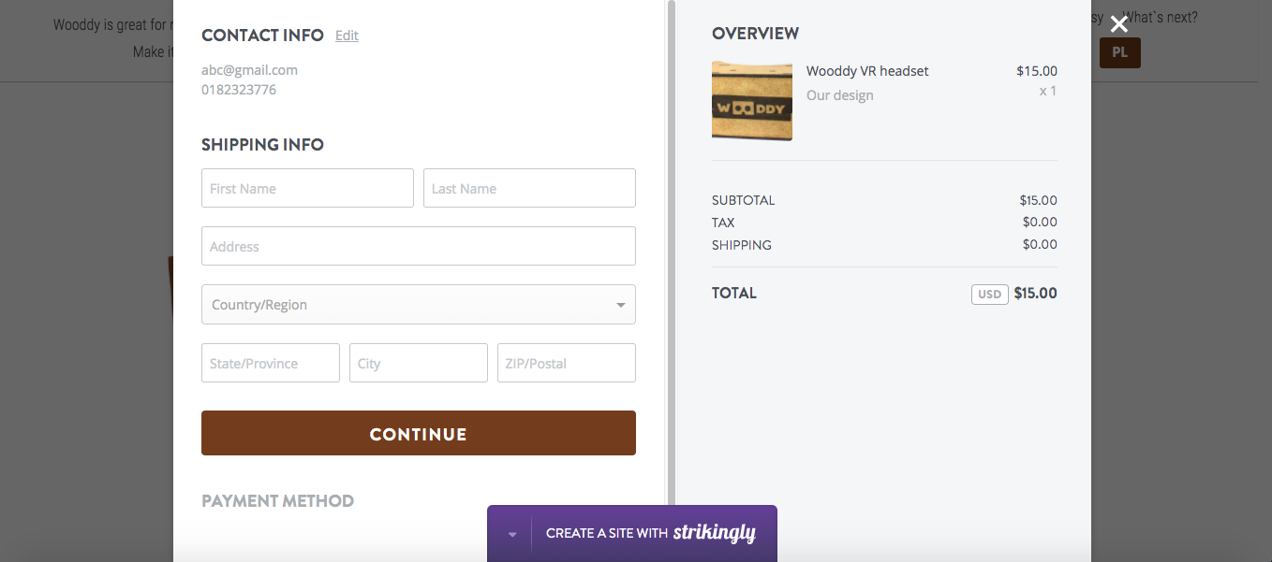The height and width of the screenshot is (562, 1272).
Task: Click the Wooddy VR headset product name
Action: pos(866,70)
